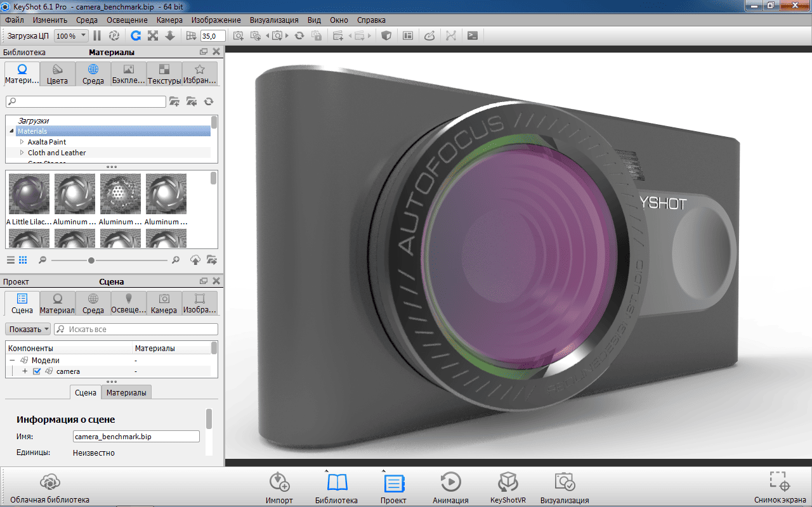
Task: Add a viewset with plus icon
Action: 338,36
